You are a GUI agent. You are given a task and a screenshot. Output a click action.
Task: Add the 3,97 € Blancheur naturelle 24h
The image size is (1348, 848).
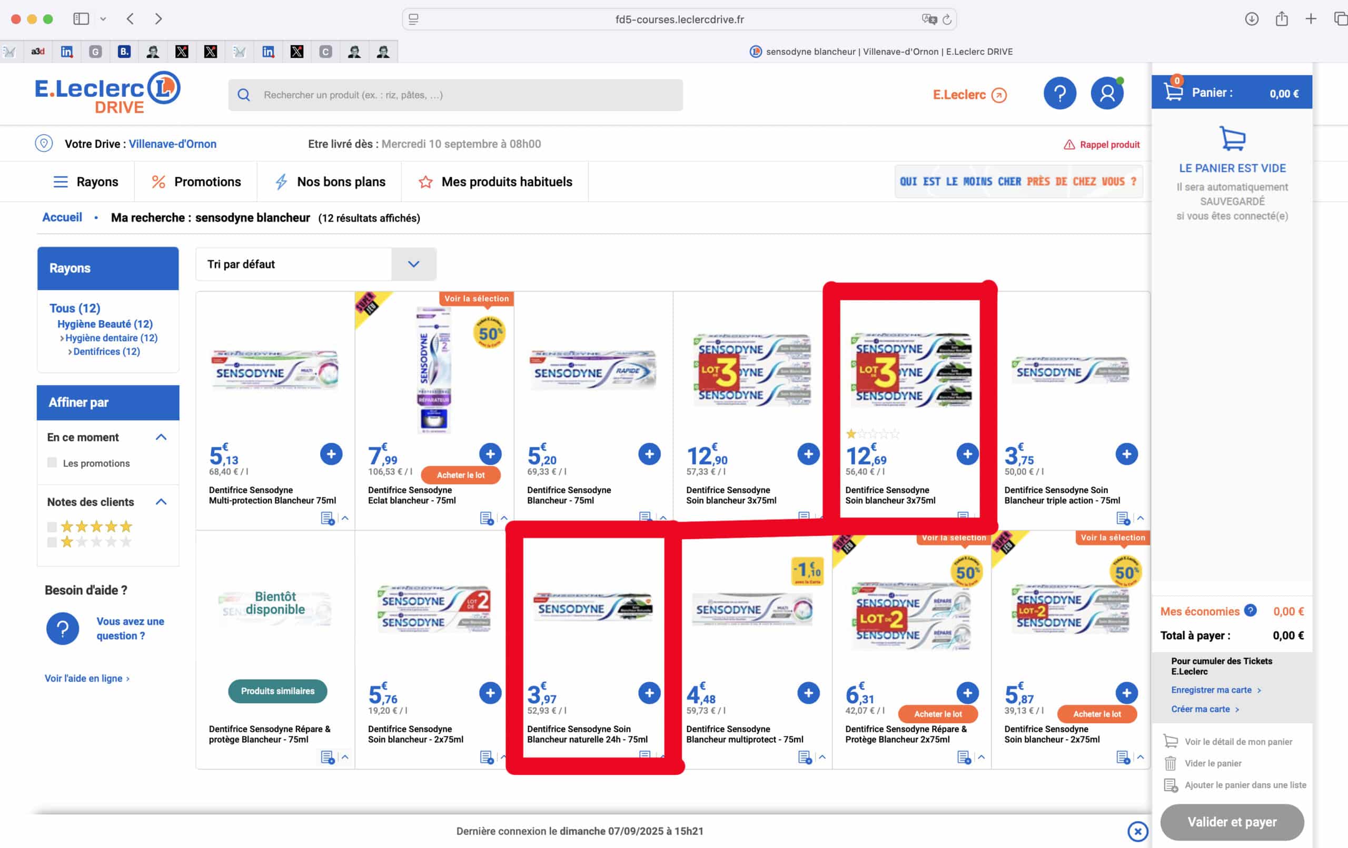[x=649, y=693]
